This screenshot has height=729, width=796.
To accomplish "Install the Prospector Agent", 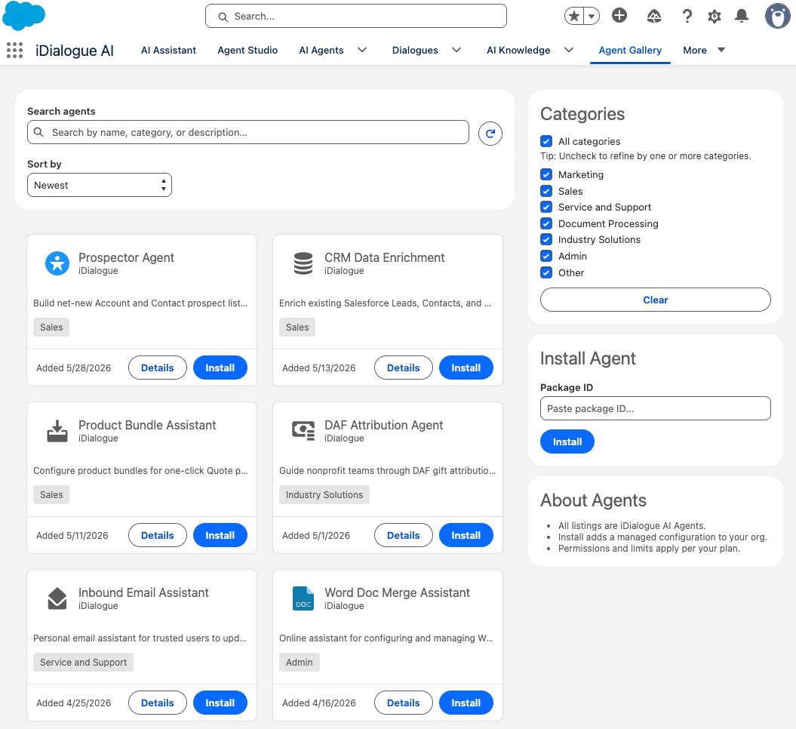I will click(x=220, y=368).
